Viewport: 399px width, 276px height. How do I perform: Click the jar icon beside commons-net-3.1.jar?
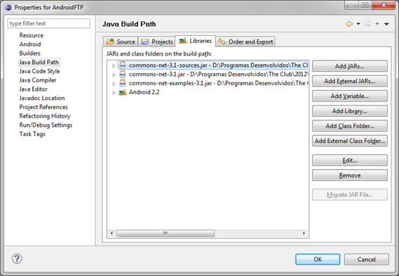pos(122,75)
